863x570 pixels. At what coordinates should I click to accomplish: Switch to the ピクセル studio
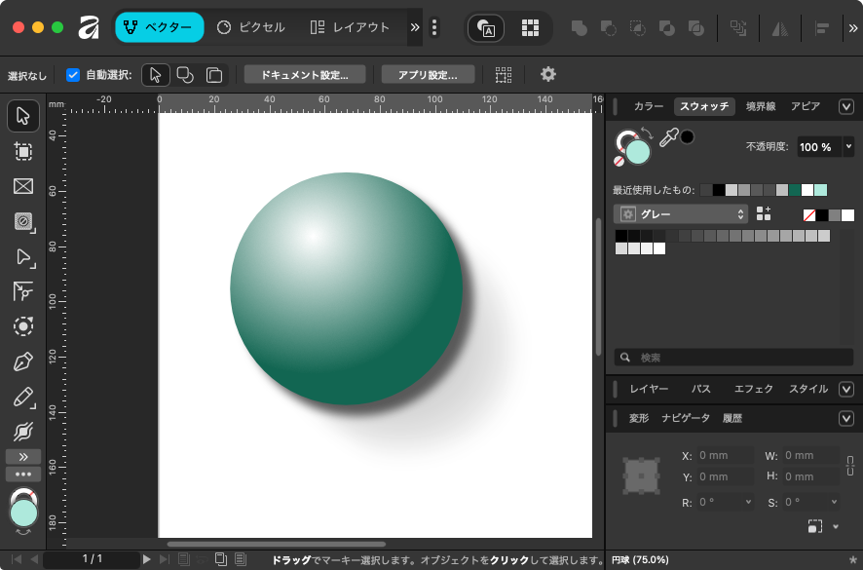tap(251, 27)
